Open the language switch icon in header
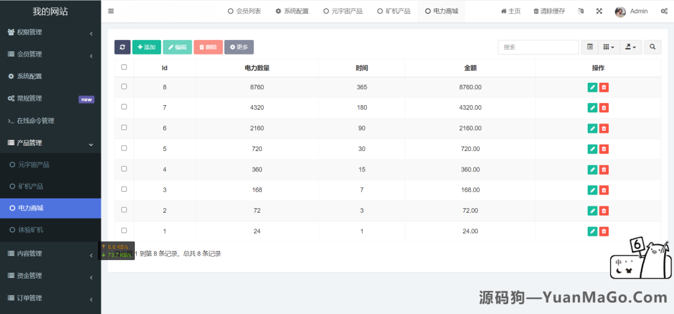This screenshot has width=674, height=314. [581, 11]
